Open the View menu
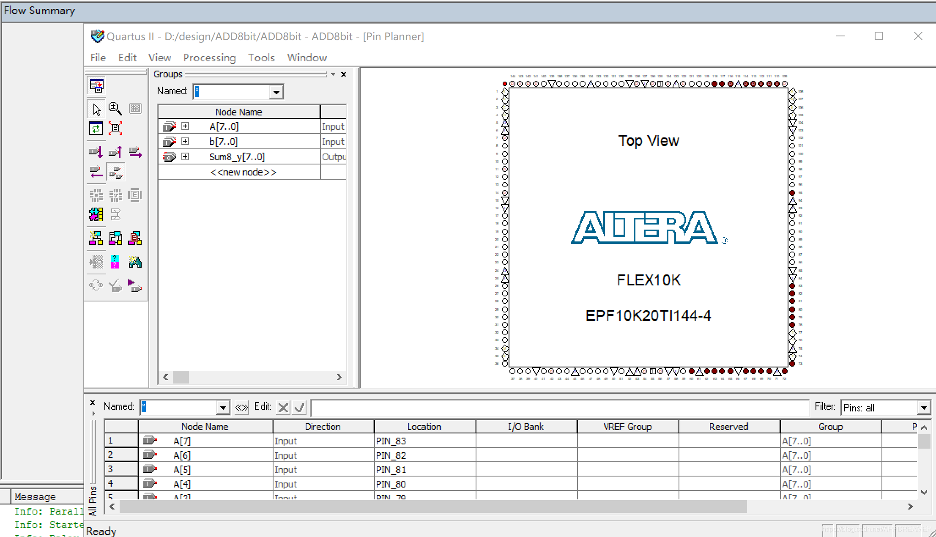 (159, 58)
